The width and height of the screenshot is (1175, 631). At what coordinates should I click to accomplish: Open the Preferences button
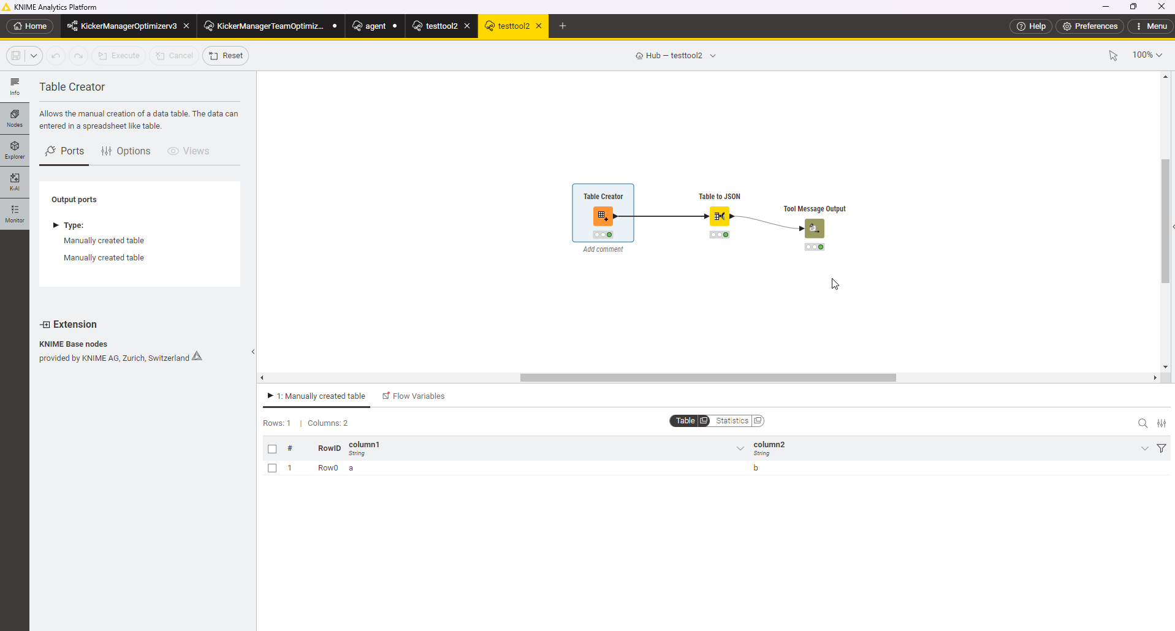(x=1090, y=26)
